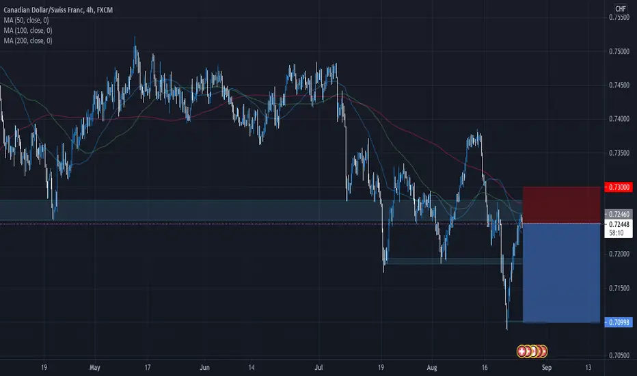Select the MA (50, close, 0) indicator legend
Viewport: 637px width, 376px height.
(27, 20)
